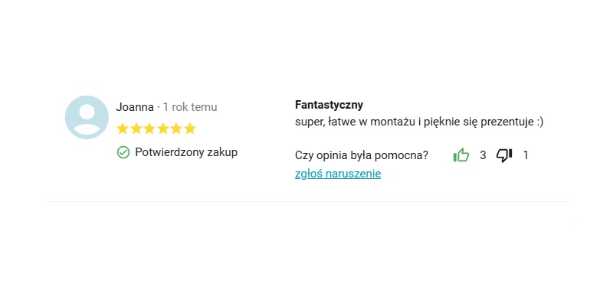The image size is (613, 306).
Task: Click the review title "Fantastyczny"
Action: pos(329,105)
